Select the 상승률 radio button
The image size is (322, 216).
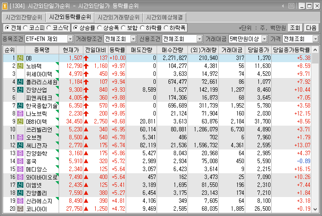coord(75,28)
